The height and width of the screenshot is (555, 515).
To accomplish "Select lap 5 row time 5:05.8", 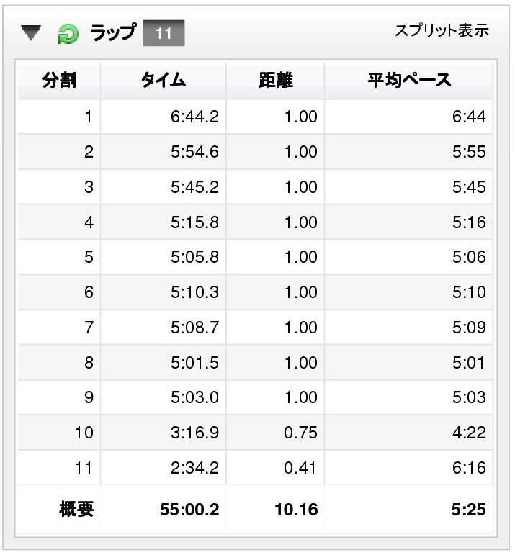I will (x=194, y=256).
